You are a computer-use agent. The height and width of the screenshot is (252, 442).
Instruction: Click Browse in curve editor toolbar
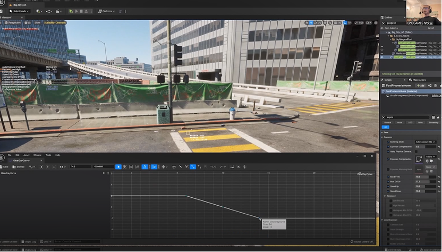click(19, 167)
